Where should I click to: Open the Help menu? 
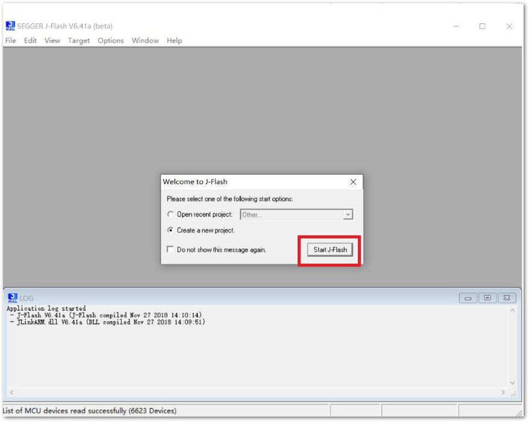[174, 40]
